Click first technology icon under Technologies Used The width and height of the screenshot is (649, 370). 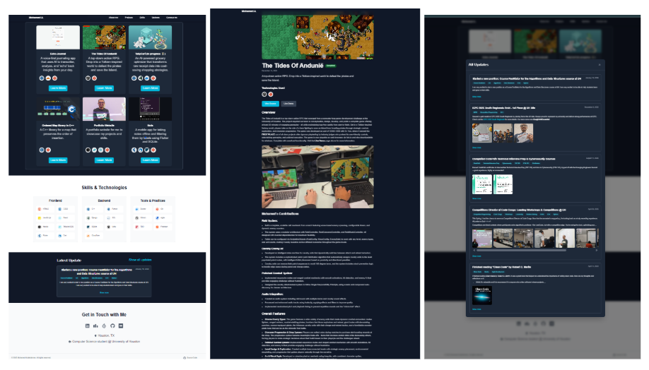pyautogui.click(x=264, y=93)
